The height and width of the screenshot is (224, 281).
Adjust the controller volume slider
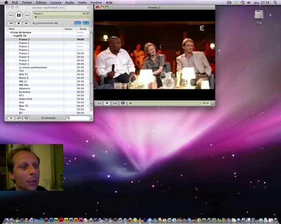pyautogui.click(x=44, y=23)
